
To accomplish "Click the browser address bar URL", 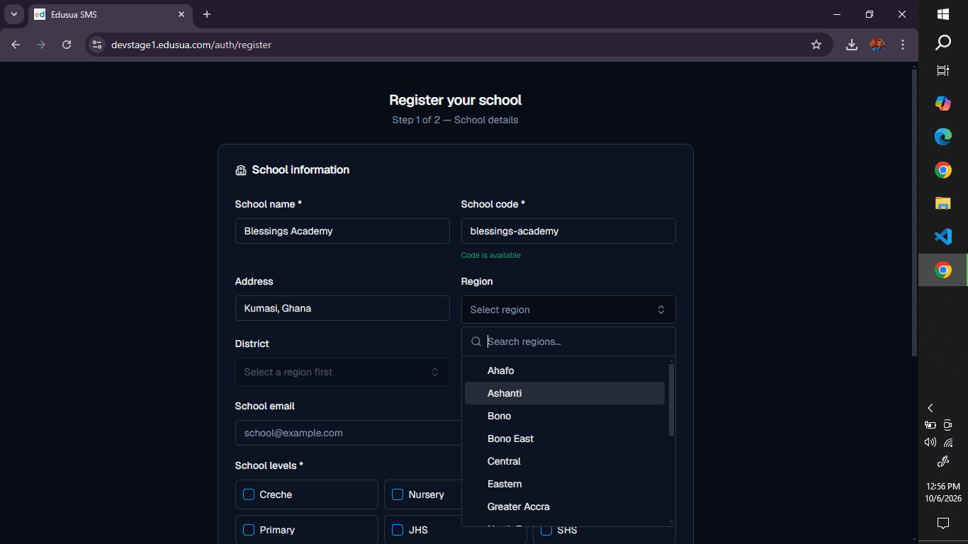I will click(x=191, y=45).
